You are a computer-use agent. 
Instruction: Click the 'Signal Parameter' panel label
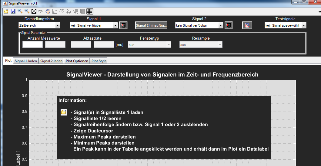tap(34, 33)
